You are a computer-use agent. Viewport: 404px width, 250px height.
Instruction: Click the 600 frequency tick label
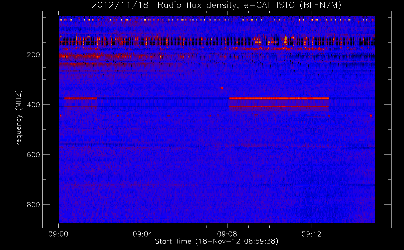click(33, 155)
